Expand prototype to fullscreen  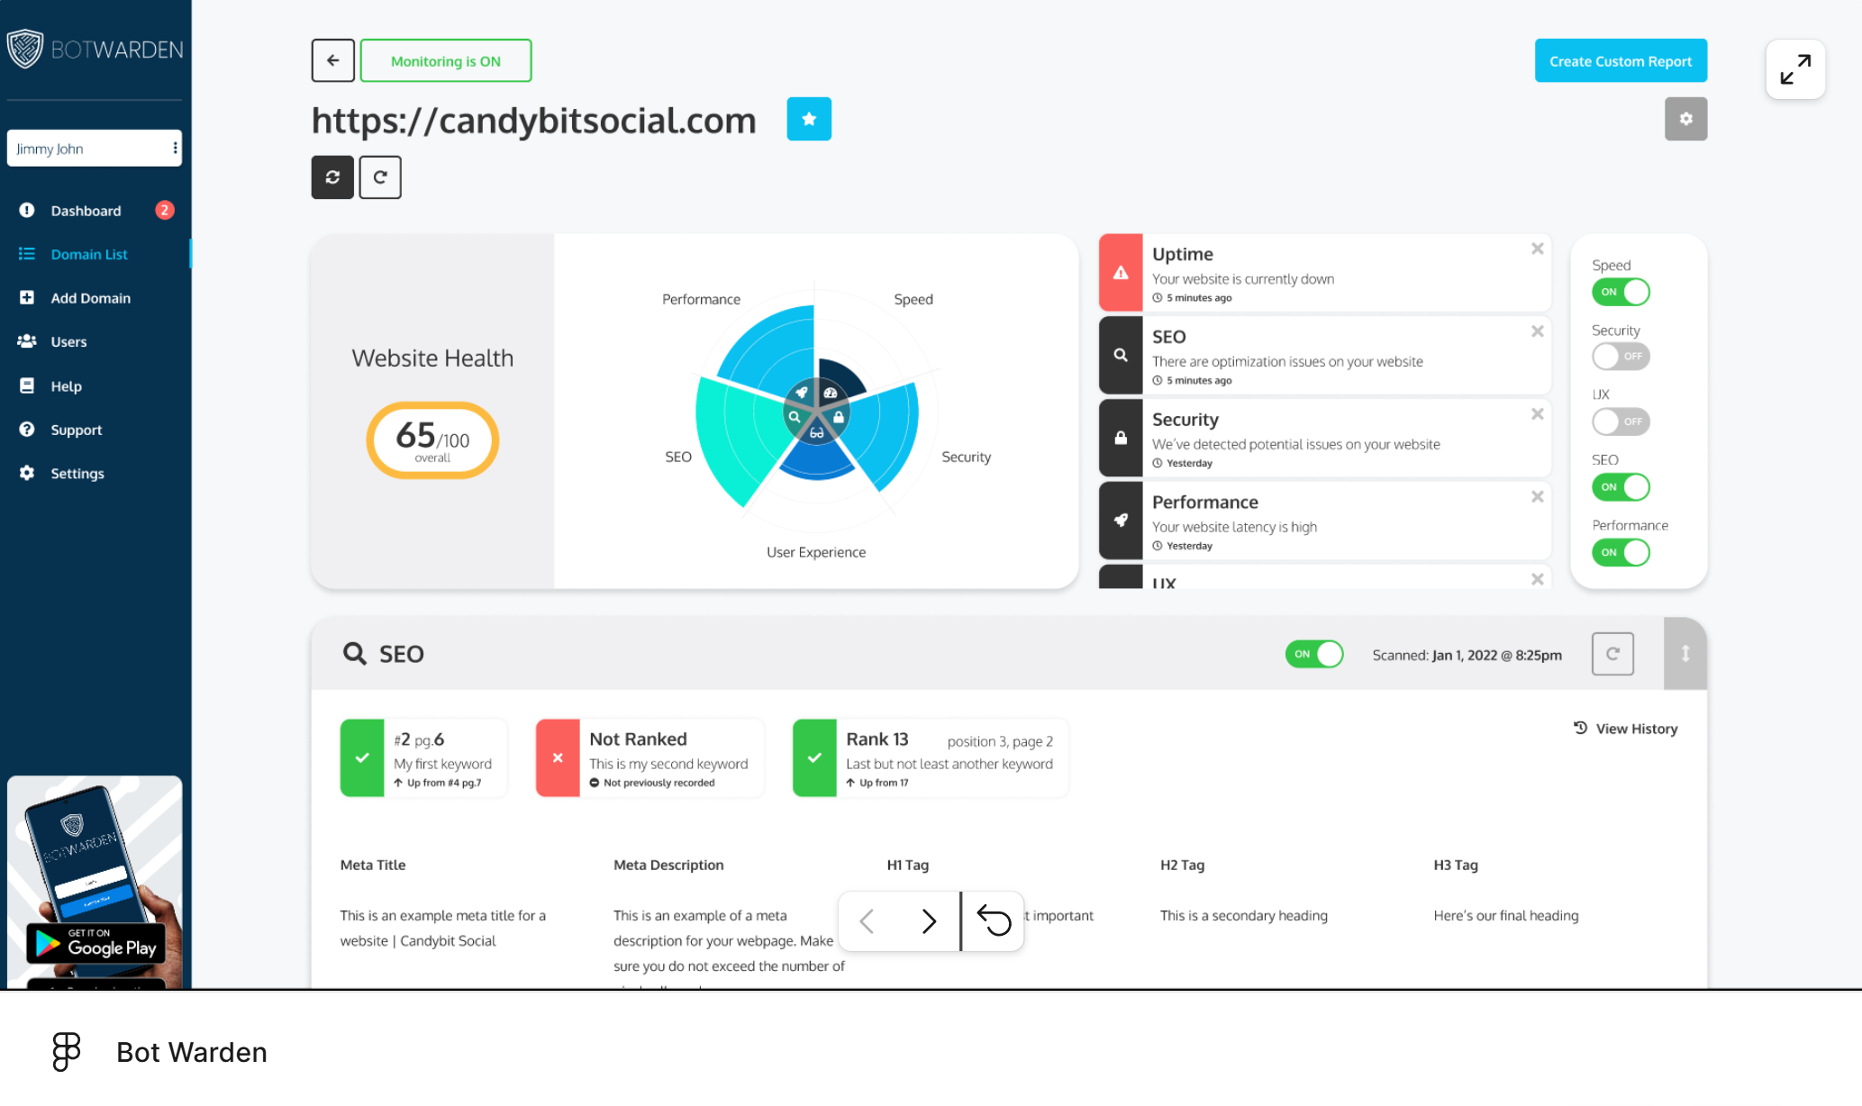pos(1794,69)
